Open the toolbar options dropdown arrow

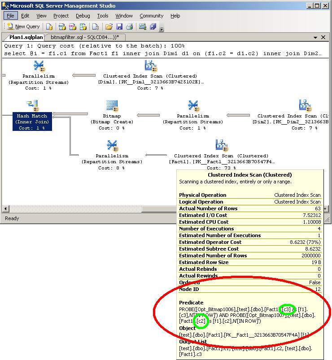[162, 29]
